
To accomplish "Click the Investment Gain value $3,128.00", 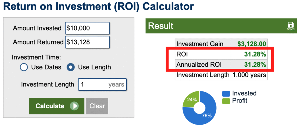I will coord(251,44).
